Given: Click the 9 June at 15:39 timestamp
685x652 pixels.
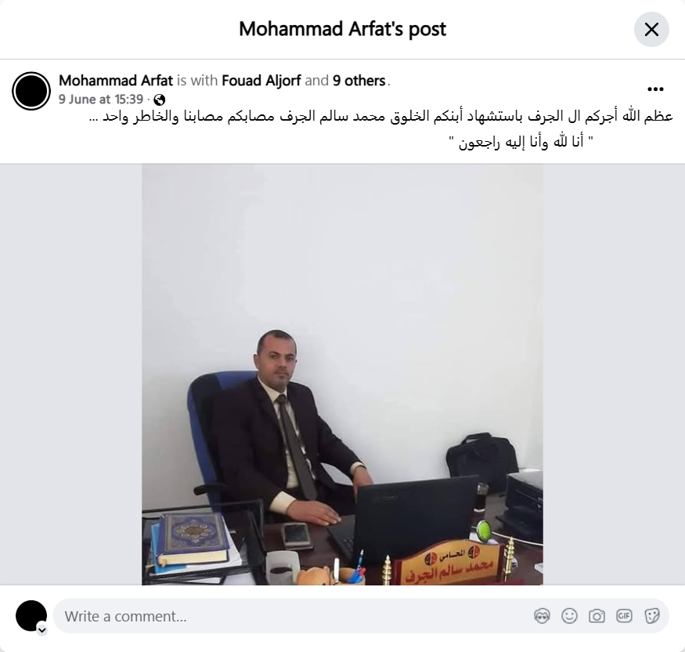Looking at the screenshot, I should pos(101,100).
